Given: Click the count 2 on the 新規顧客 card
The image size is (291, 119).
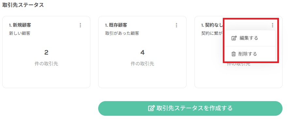Looking at the screenshot, I should click(x=46, y=53).
